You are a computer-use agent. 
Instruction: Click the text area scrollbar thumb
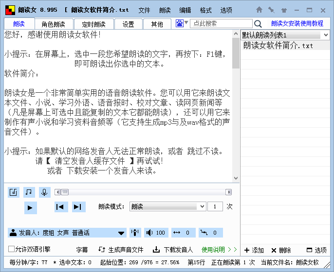tap(236, 53)
